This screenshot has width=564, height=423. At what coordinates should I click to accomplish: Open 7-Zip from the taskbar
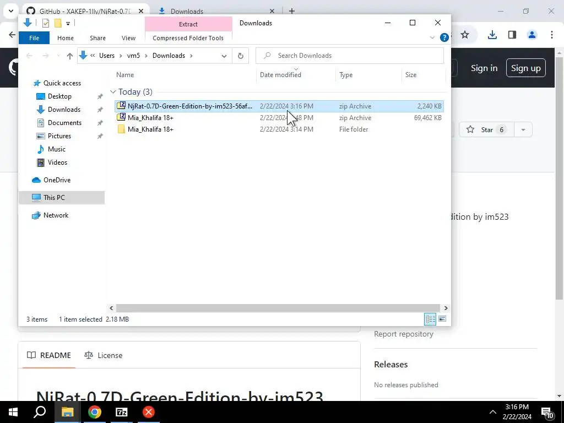coord(122,412)
